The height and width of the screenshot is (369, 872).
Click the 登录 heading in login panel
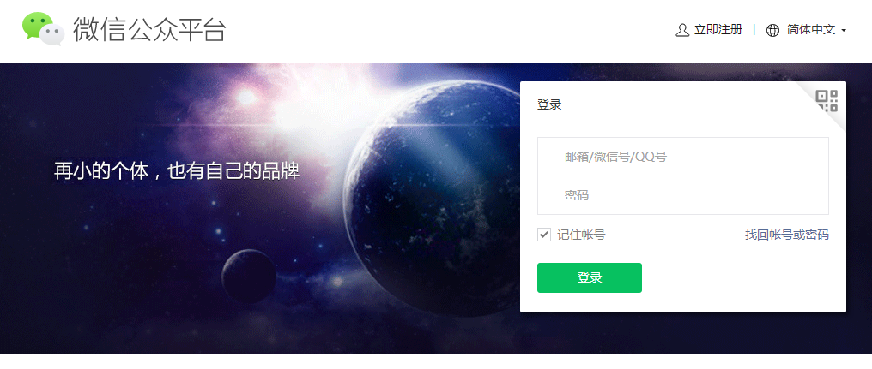click(549, 104)
